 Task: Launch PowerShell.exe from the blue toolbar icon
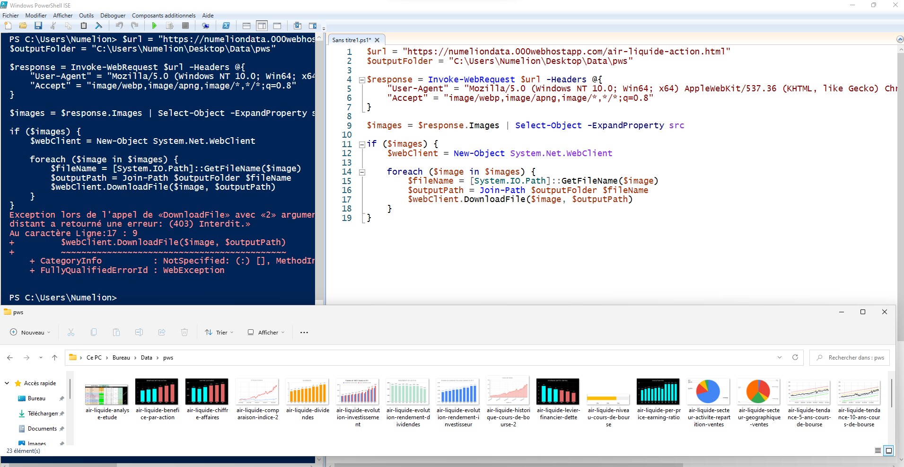tap(226, 26)
